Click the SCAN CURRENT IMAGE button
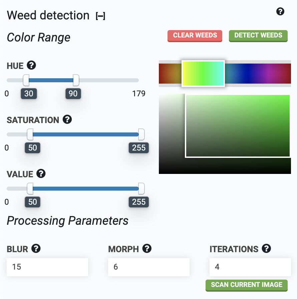 coord(247,285)
